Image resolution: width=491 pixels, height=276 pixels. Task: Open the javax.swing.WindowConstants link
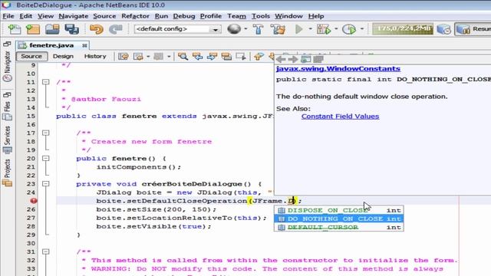[338, 68]
